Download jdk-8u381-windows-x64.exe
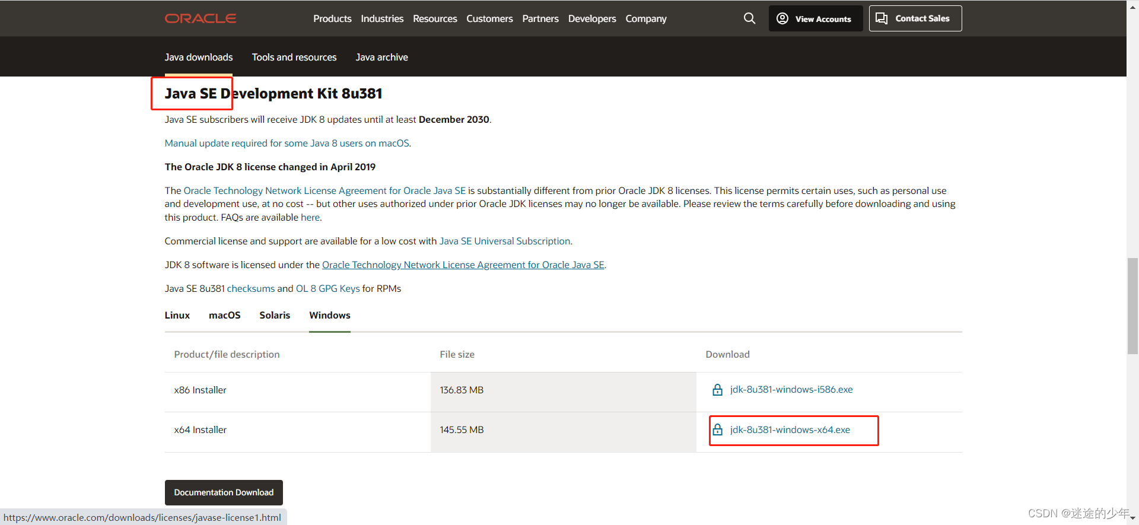Screen dimensions: 1139x525 point(790,429)
